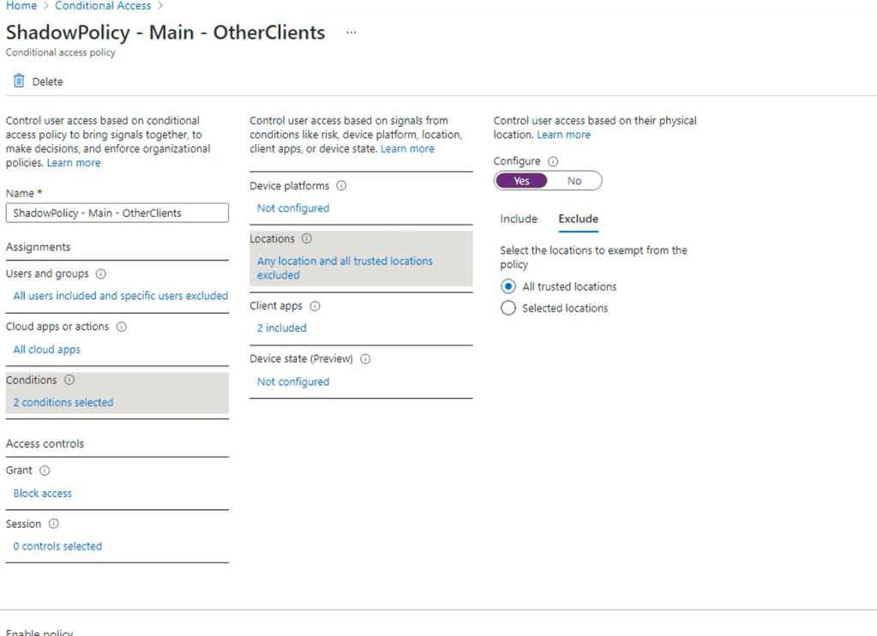Image resolution: width=877 pixels, height=636 pixels.
Task: Click the Delete trash icon
Action: pos(18,81)
